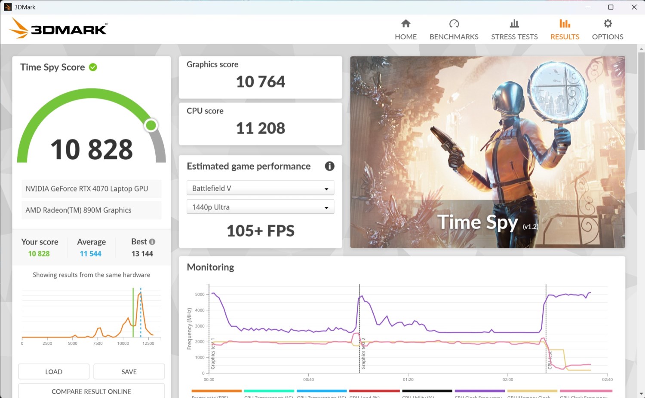Screen dimensions: 645x398
Task: Click the Your score value 10 828
Action: click(39, 254)
